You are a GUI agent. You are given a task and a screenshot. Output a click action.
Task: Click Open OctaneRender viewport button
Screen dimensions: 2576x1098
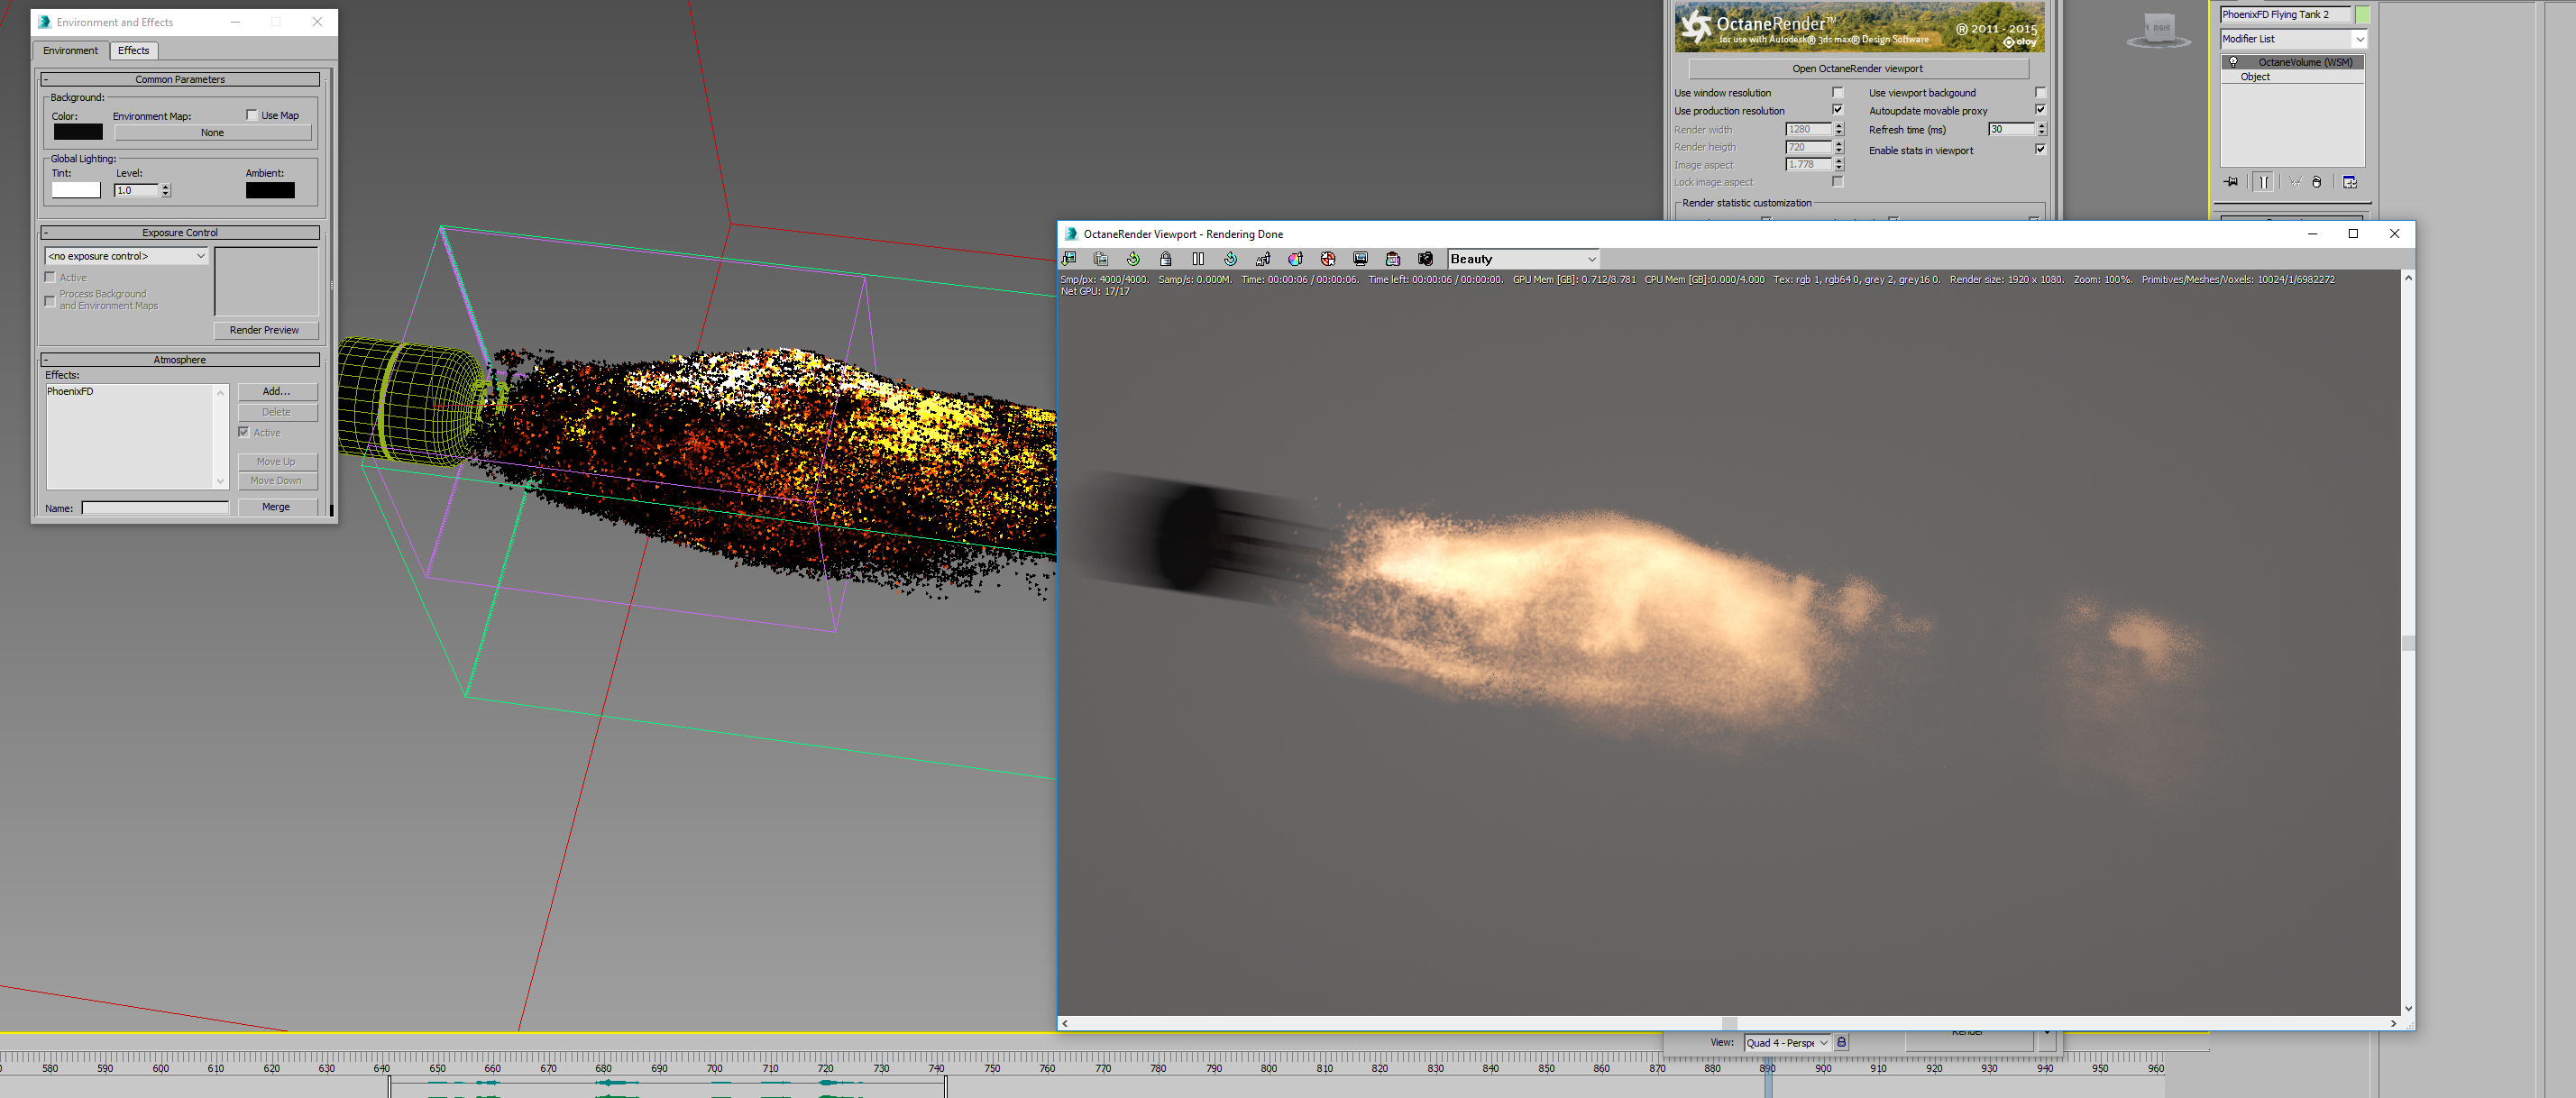click(x=1857, y=69)
